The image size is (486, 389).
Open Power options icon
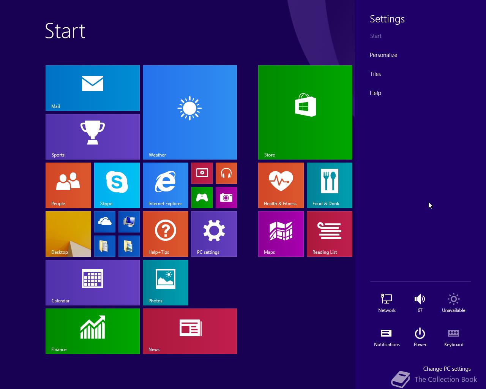tap(420, 337)
